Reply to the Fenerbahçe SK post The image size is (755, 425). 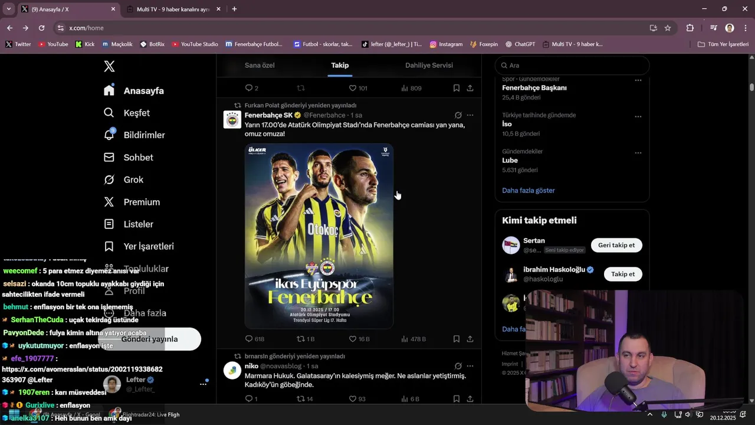(x=255, y=339)
